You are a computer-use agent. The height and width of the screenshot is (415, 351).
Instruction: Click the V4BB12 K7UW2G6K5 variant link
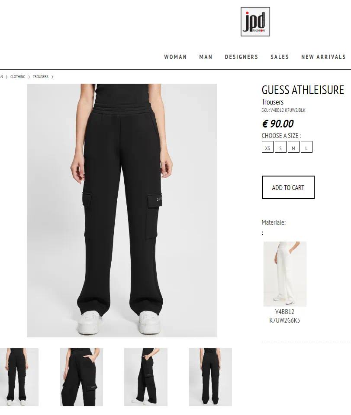285,316
